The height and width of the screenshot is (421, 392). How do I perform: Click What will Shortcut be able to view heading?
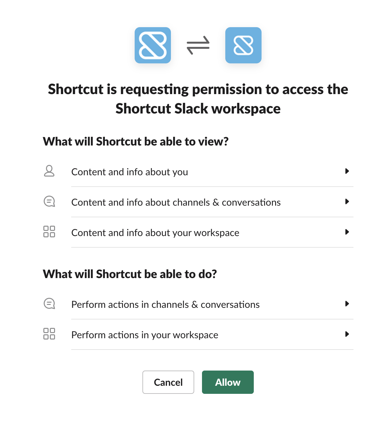coord(136,142)
